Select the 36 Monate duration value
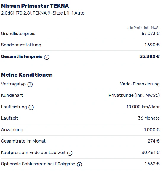This screenshot has width=163, height=171. 149,118
